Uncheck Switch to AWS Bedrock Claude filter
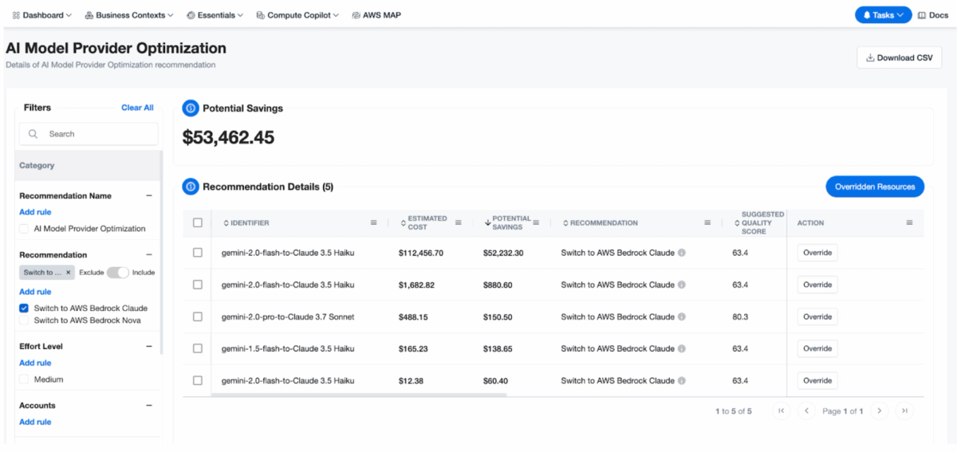Image resolution: width=957 pixels, height=452 pixels. (24, 309)
